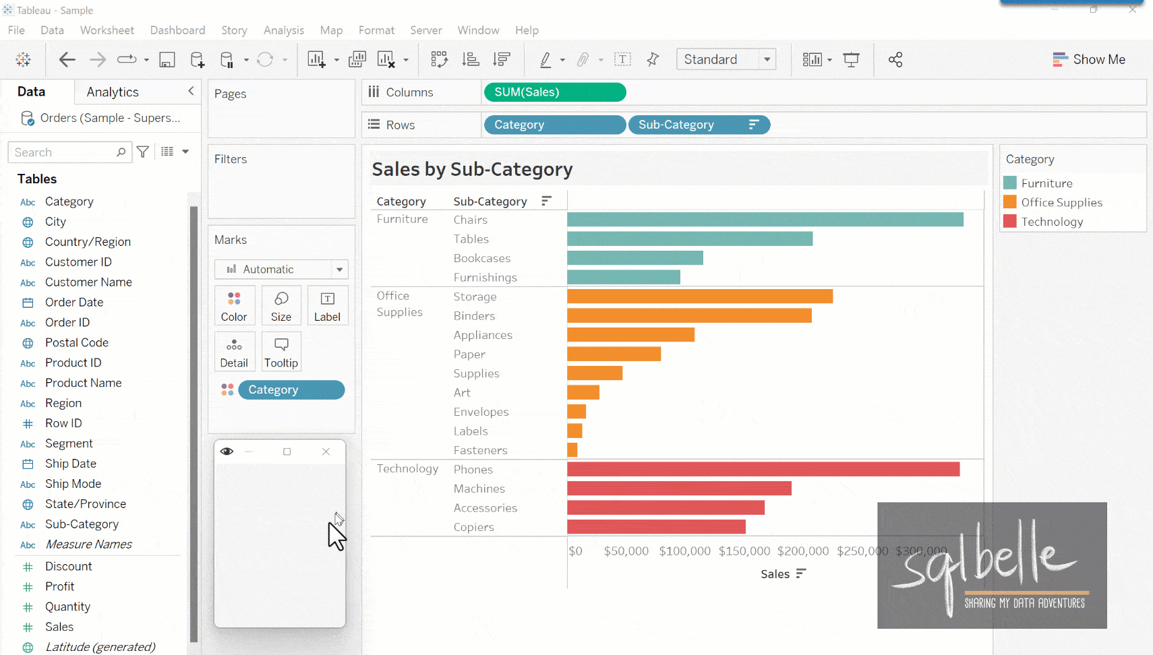This screenshot has width=1153, height=655.
Task: Click the Detail card in Marks
Action: click(x=234, y=352)
